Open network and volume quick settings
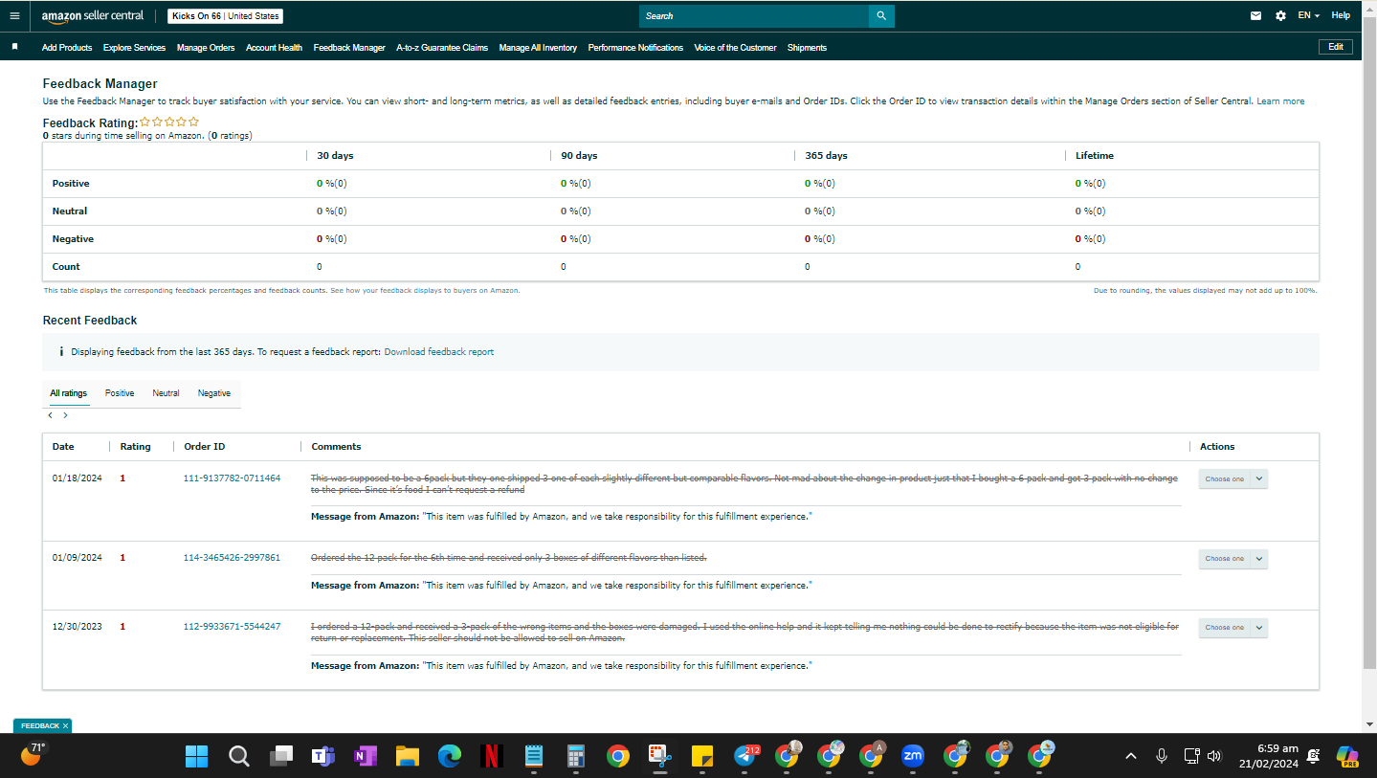Viewport: 1377px width, 778px height. [1202, 756]
